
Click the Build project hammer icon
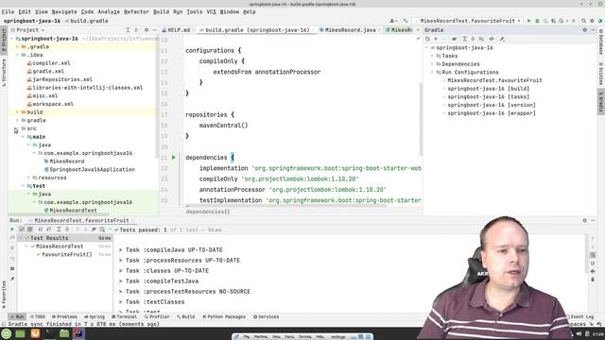(406, 21)
